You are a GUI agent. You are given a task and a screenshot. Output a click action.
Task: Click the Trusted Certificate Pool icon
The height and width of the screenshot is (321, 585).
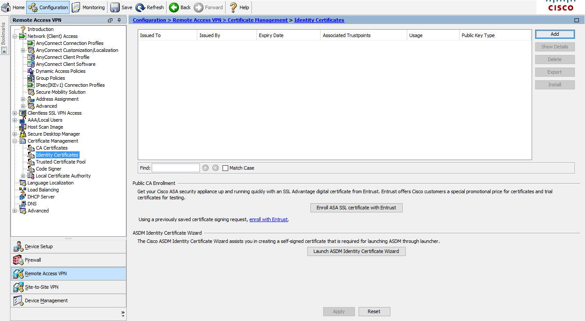coord(31,162)
